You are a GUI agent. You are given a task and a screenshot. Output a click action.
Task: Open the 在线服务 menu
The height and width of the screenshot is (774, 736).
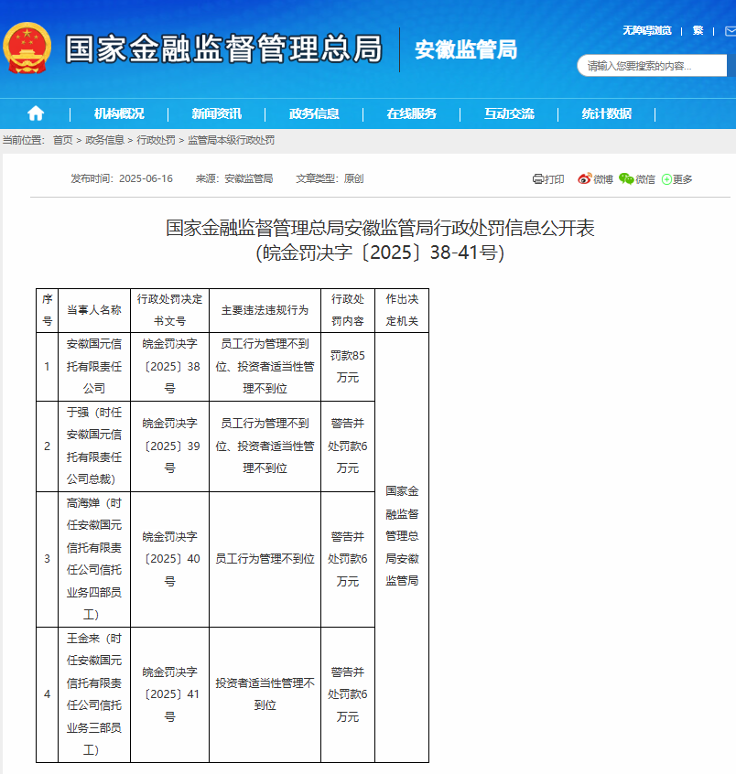coord(411,113)
